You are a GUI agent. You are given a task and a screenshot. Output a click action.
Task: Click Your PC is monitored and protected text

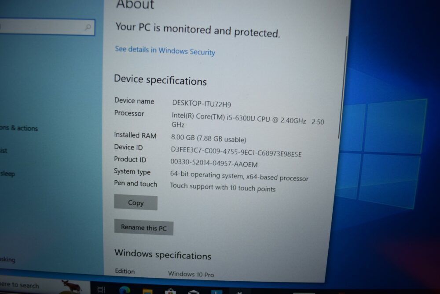[x=198, y=30]
